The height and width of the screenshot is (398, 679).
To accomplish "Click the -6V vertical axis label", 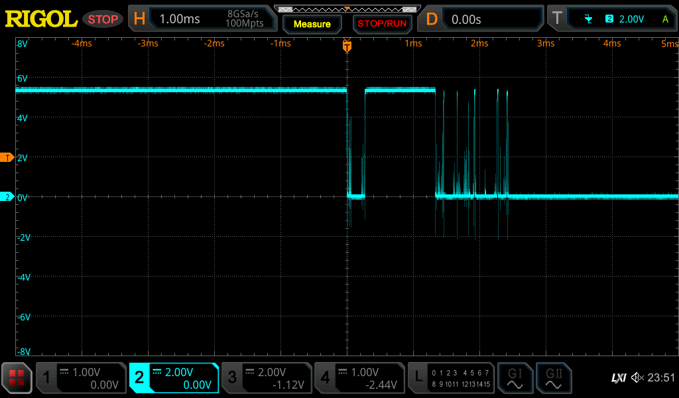I will pos(24,317).
